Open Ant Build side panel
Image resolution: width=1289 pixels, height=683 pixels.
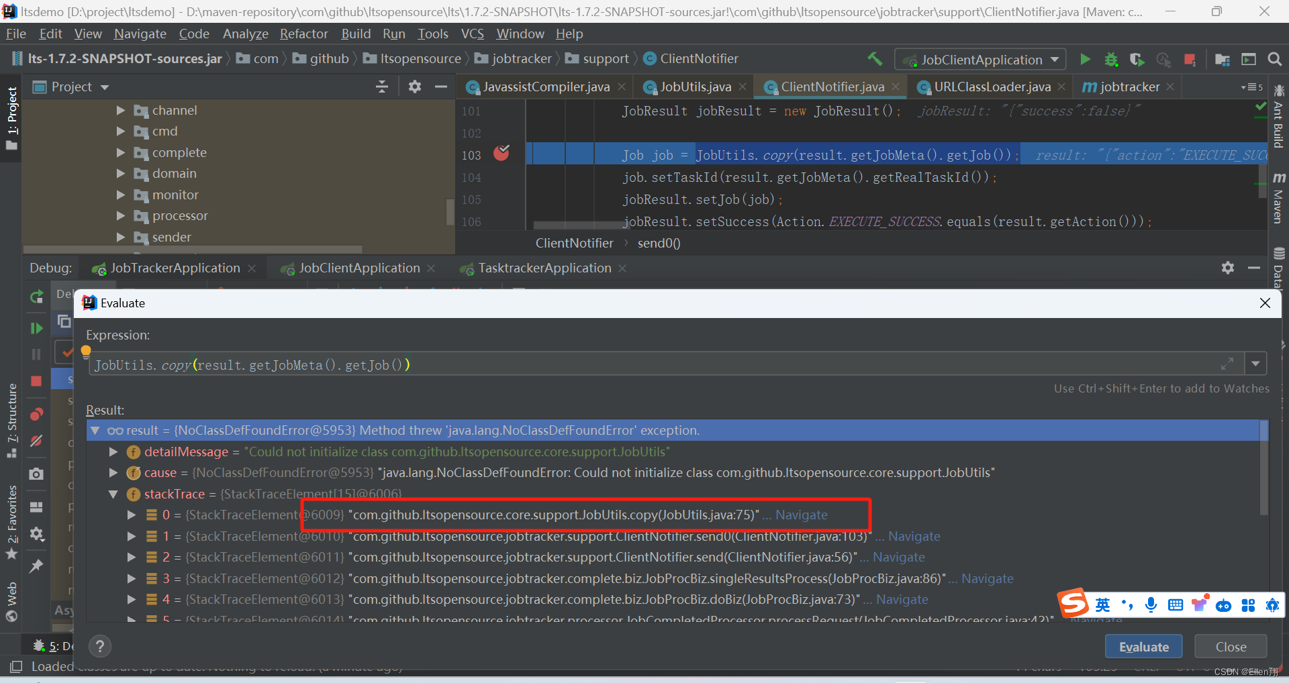[x=1278, y=116]
